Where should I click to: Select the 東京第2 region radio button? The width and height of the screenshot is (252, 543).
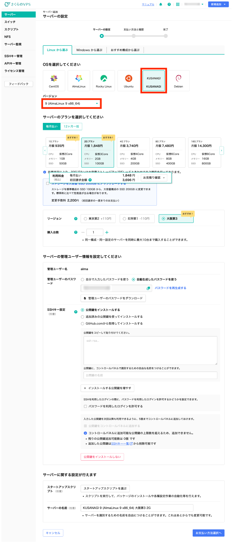(85, 219)
